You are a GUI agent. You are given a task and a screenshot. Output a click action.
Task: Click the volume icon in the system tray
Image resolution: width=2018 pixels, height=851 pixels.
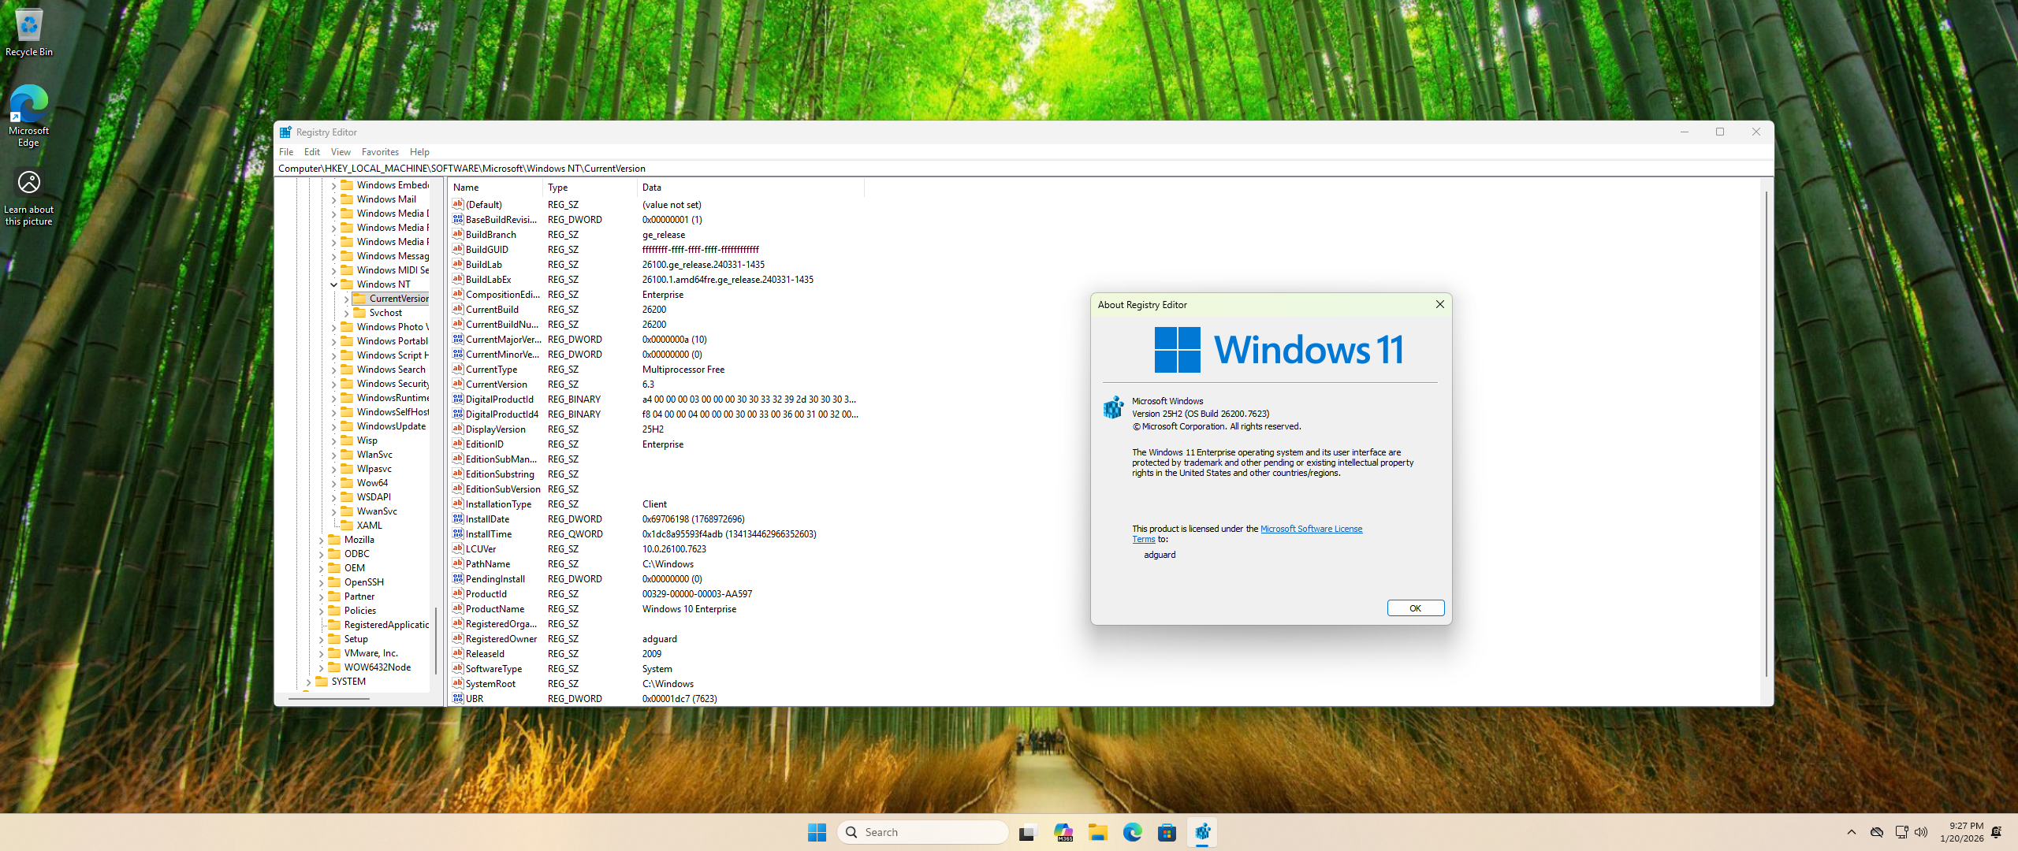[x=1921, y=832]
